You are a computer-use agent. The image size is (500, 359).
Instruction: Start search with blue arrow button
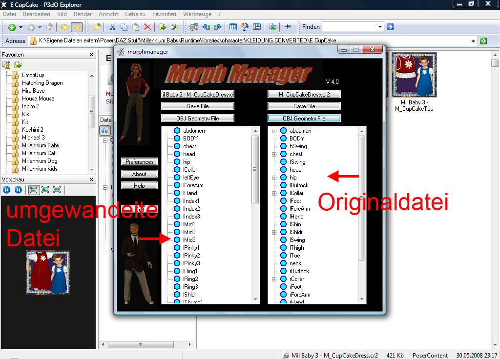(x=390, y=27)
